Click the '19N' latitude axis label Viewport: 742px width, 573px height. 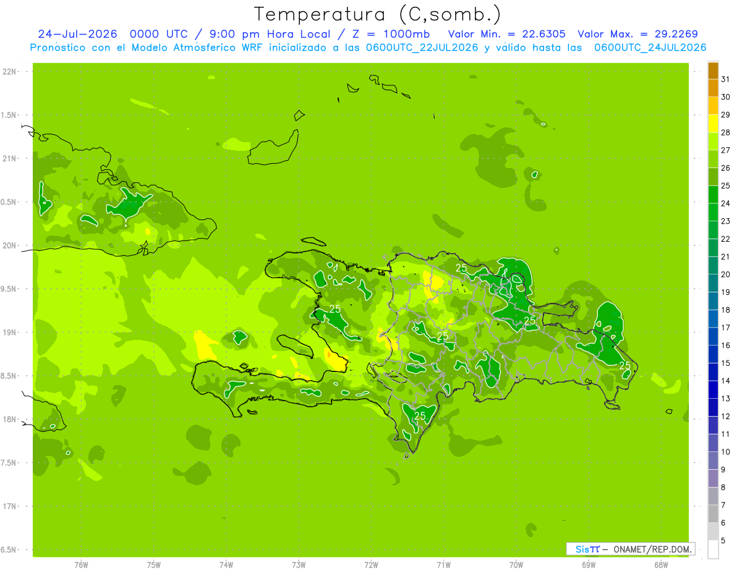click(9, 333)
